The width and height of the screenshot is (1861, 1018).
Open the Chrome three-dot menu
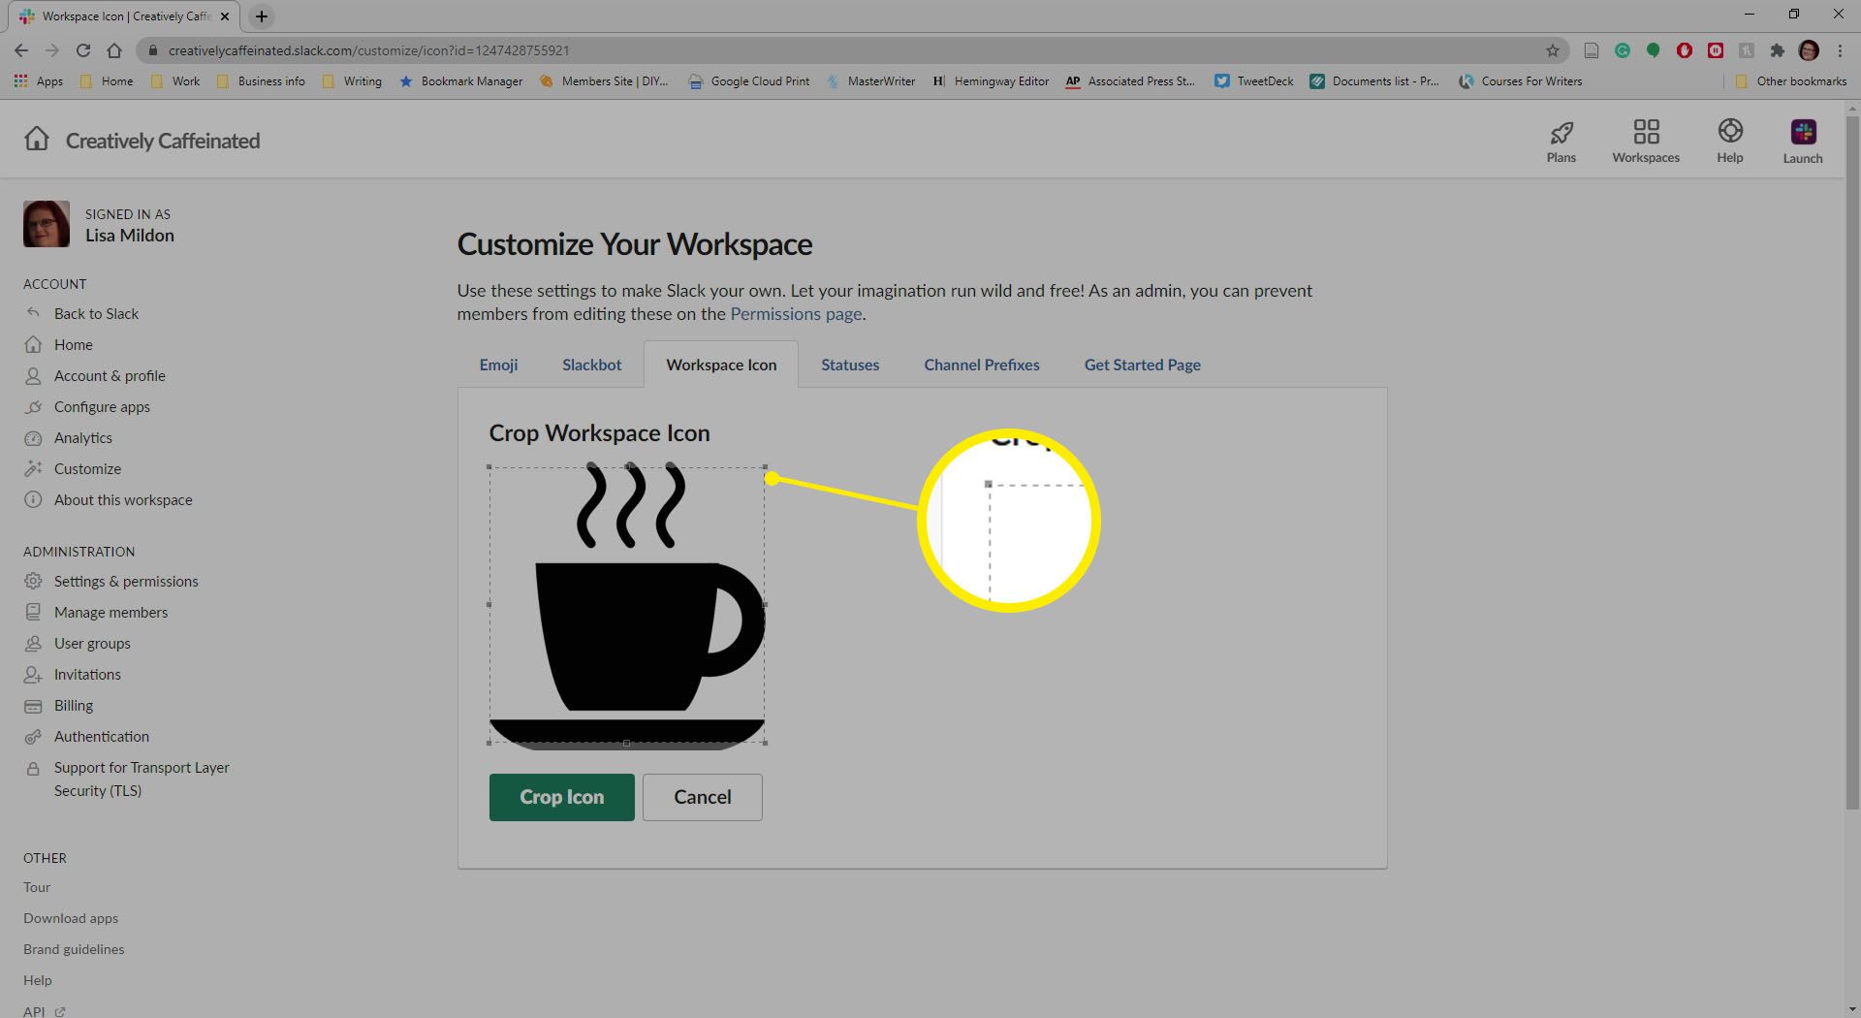point(1840,50)
